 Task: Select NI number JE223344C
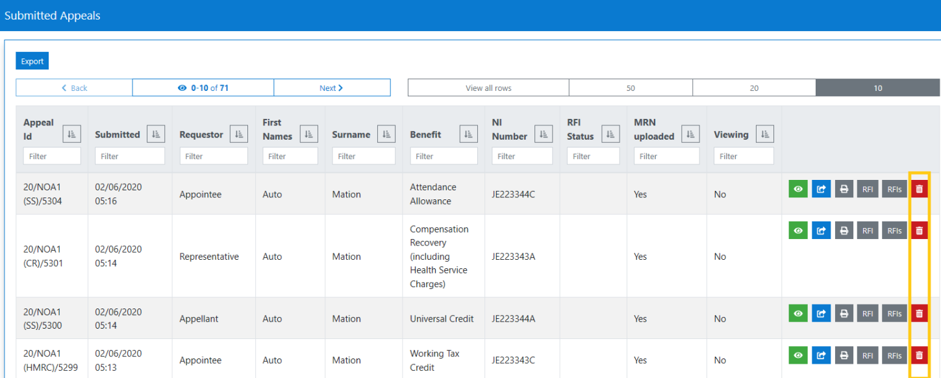click(x=513, y=194)
